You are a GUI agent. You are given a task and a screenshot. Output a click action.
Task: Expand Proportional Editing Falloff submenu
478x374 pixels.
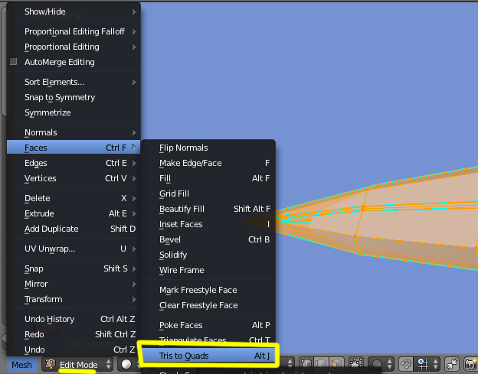pyautogui.click(x=74, y=31)
